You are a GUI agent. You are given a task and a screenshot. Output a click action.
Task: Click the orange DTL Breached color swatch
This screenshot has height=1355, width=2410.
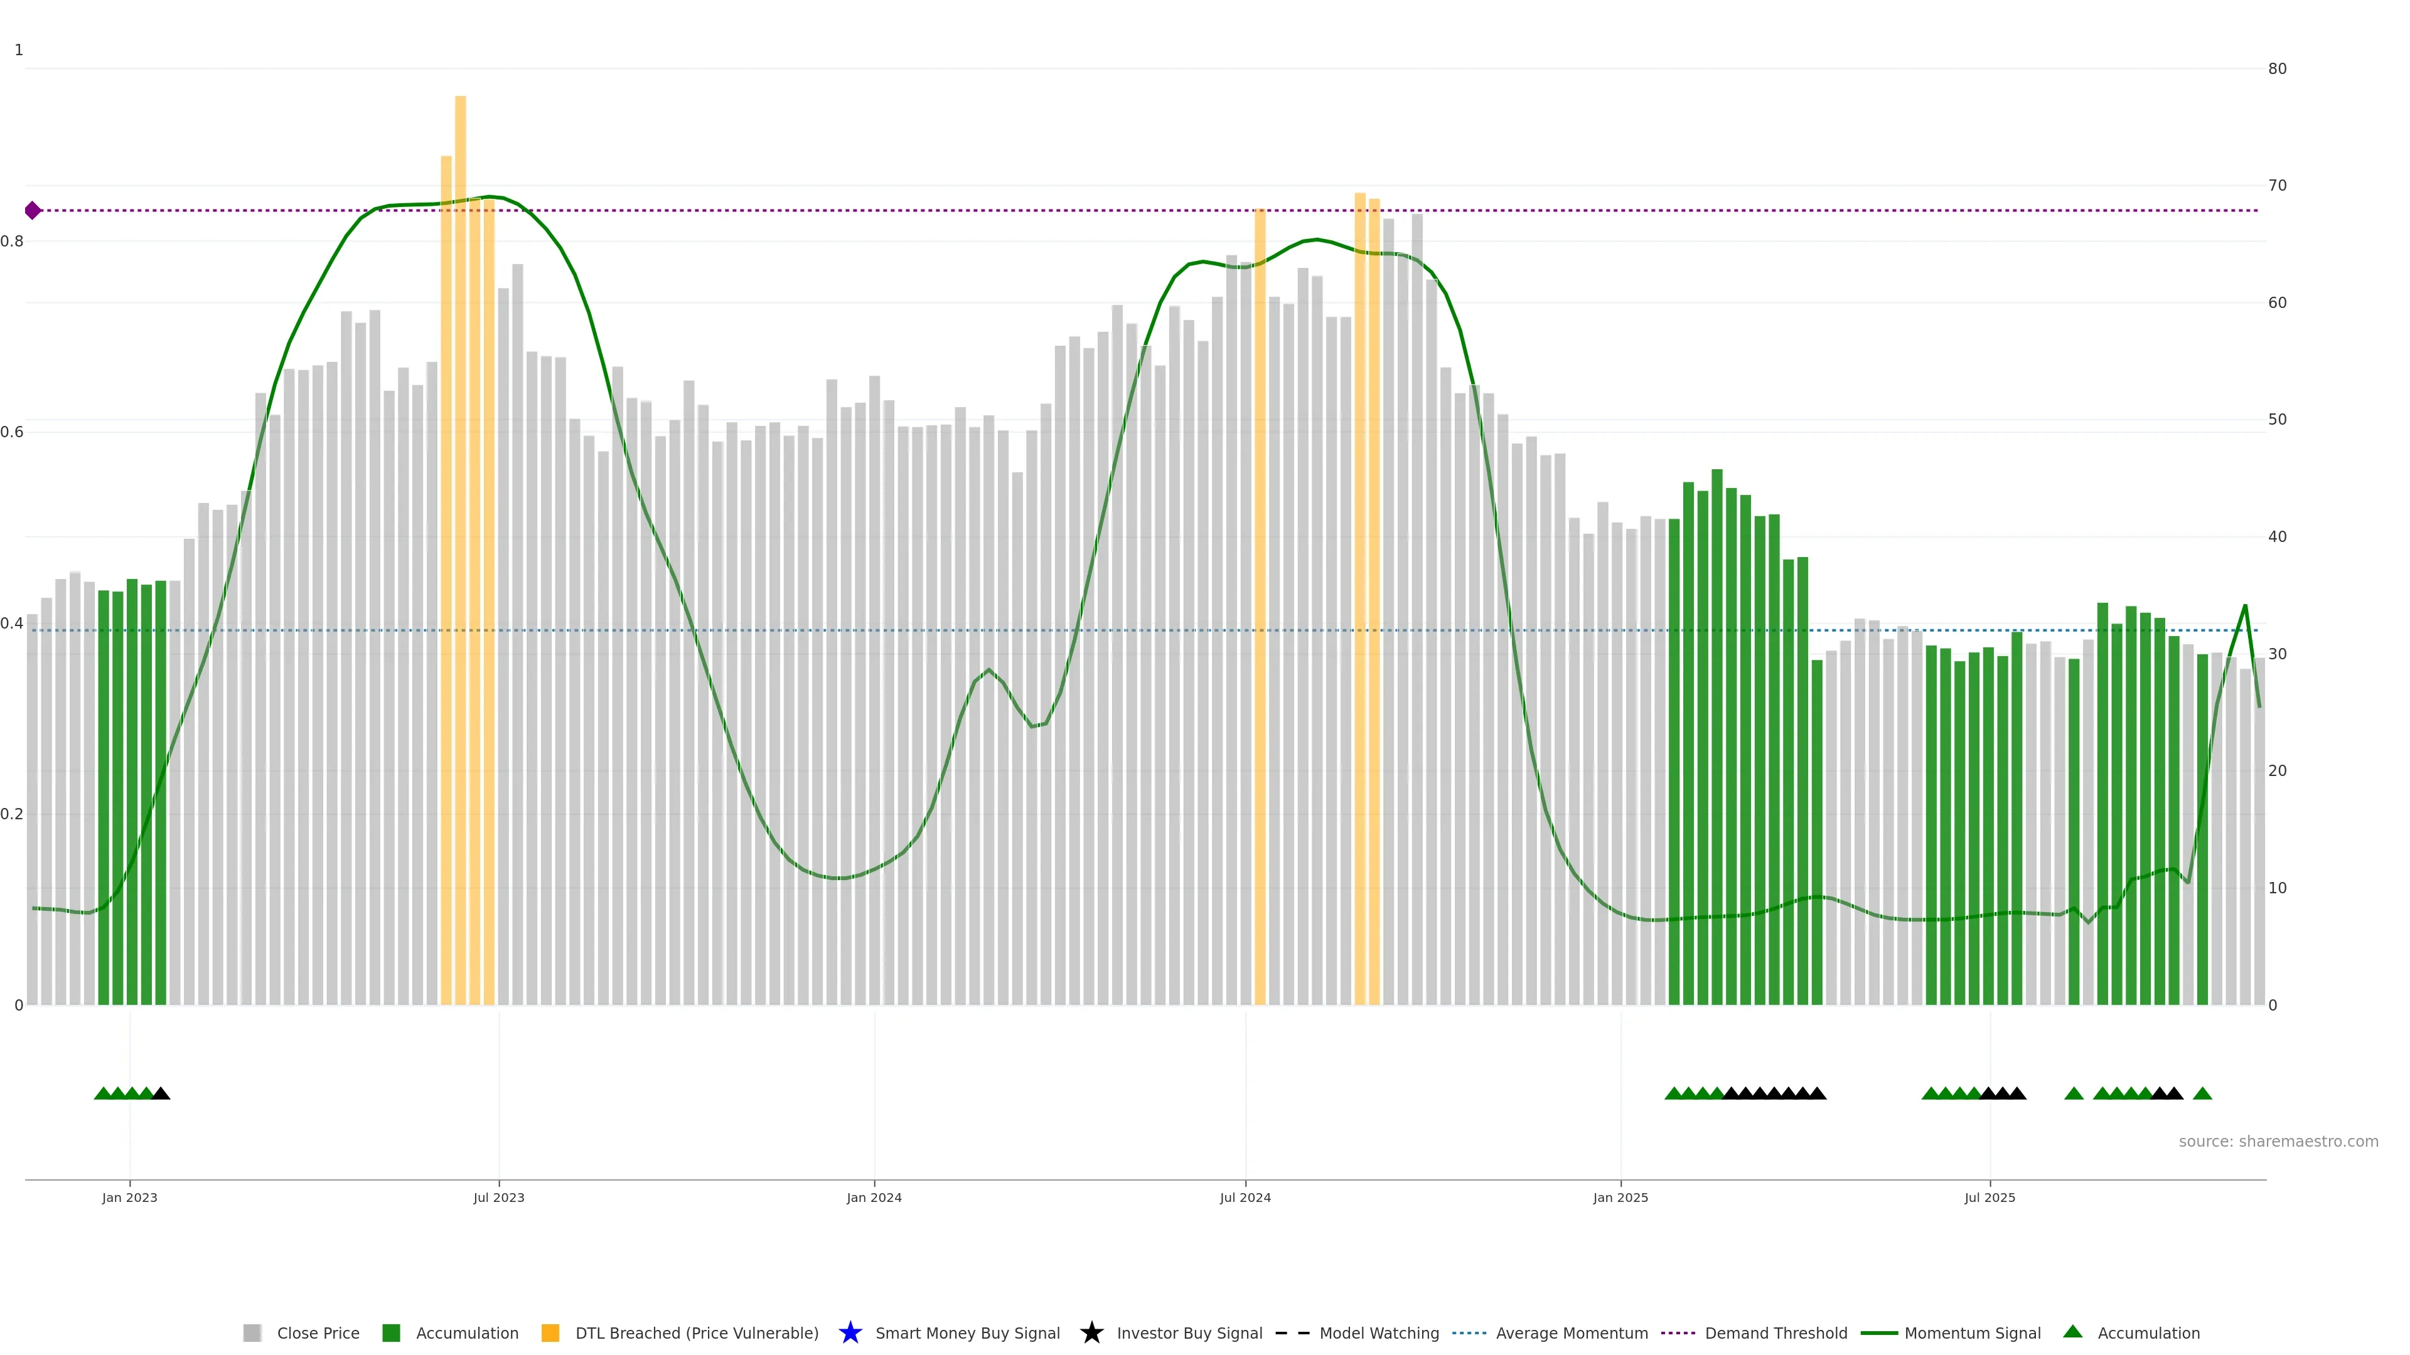coord(550,1332)
